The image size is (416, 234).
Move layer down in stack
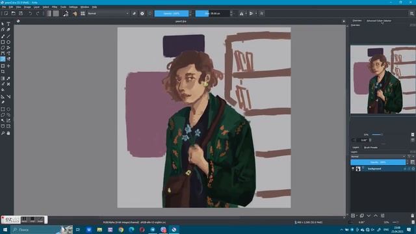click(369, 216)
